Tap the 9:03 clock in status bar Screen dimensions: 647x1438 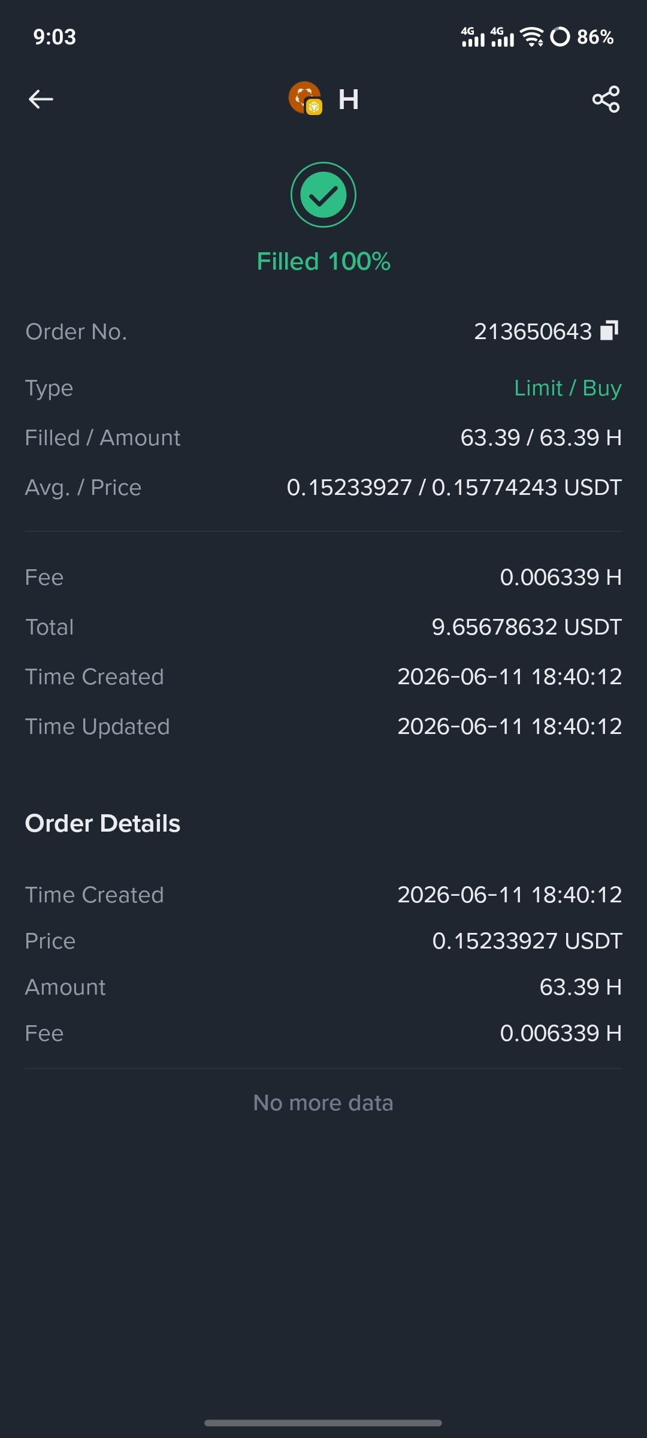click(55, 37)
